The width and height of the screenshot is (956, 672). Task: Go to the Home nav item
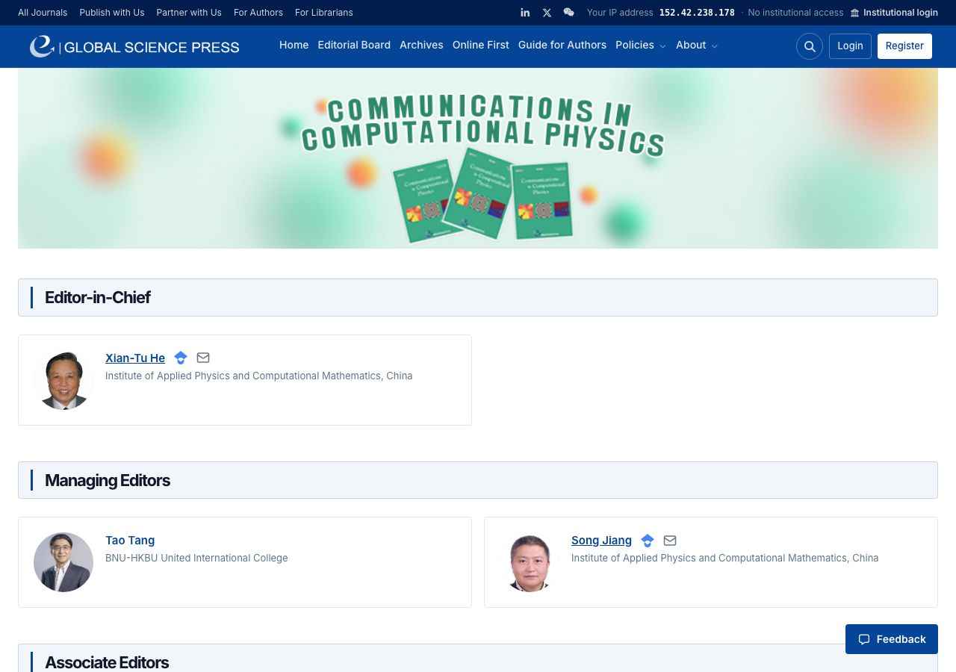pyautogui.click(x=294, y=46)
